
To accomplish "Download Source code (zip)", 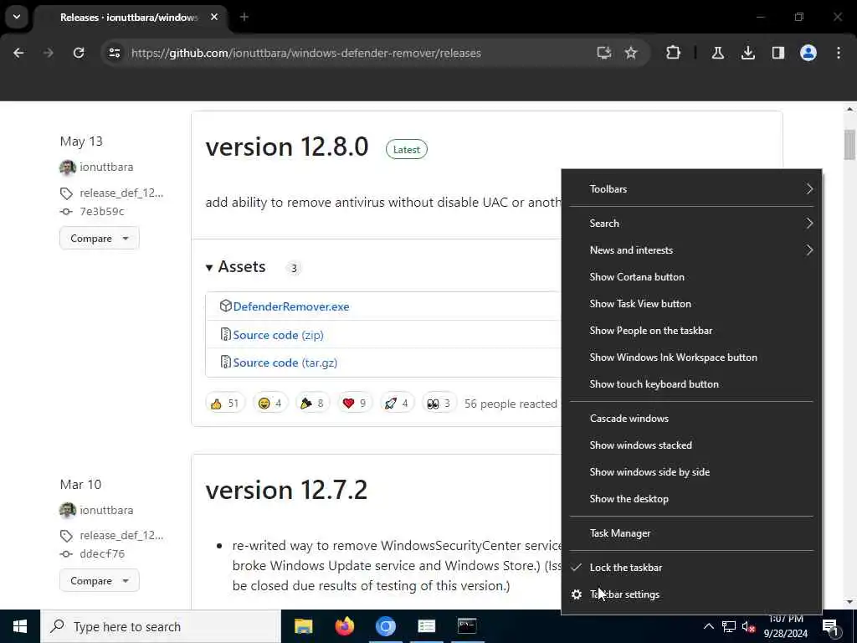I will pyautogui.click(x=278, y=335).
